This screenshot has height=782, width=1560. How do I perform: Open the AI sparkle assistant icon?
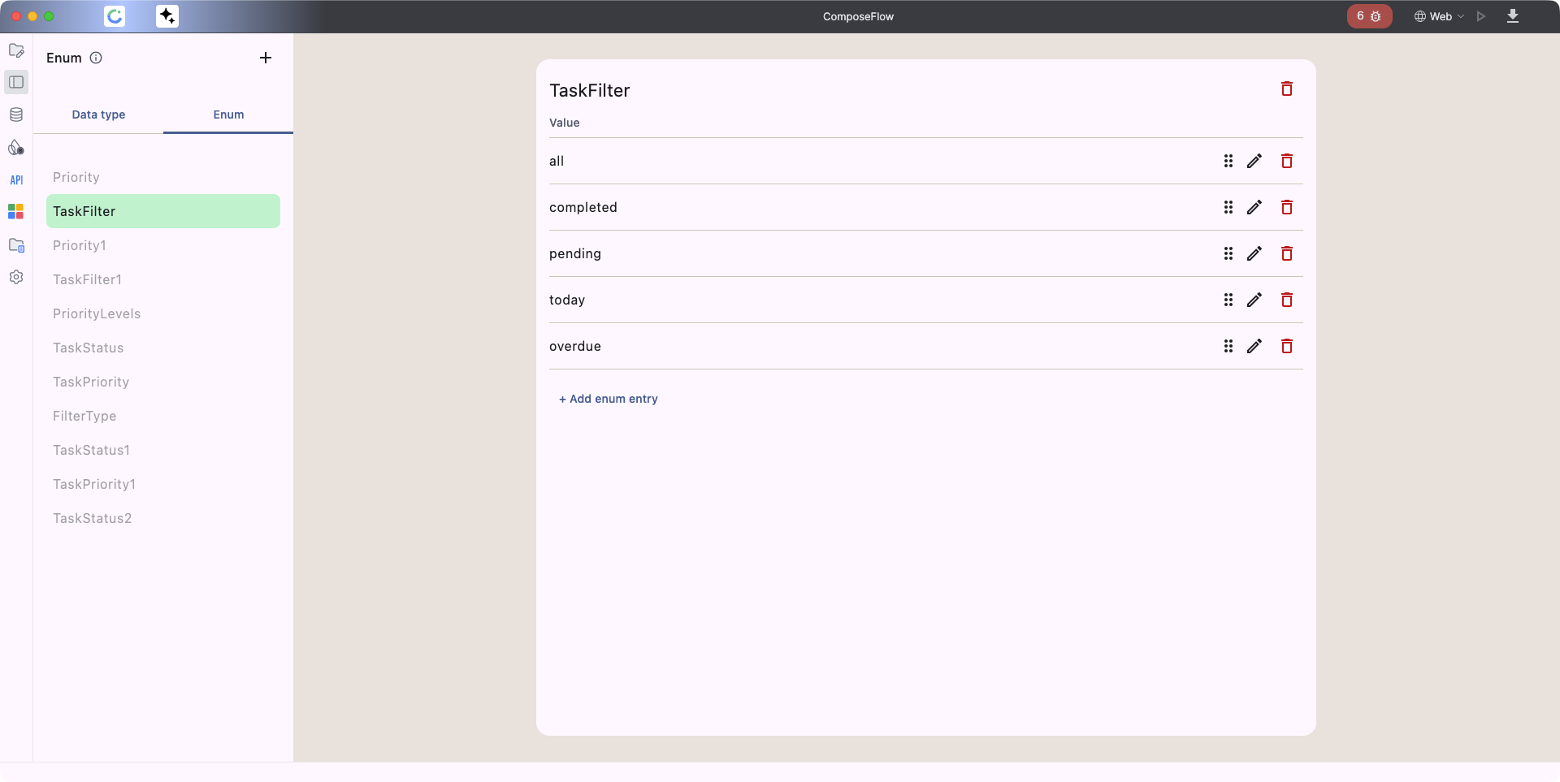point(167,16)
